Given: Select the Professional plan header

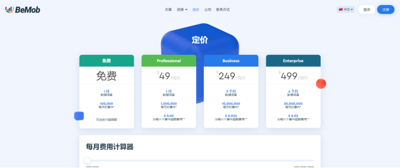Looking at the screenshot, I should click(x=169, y=61).
